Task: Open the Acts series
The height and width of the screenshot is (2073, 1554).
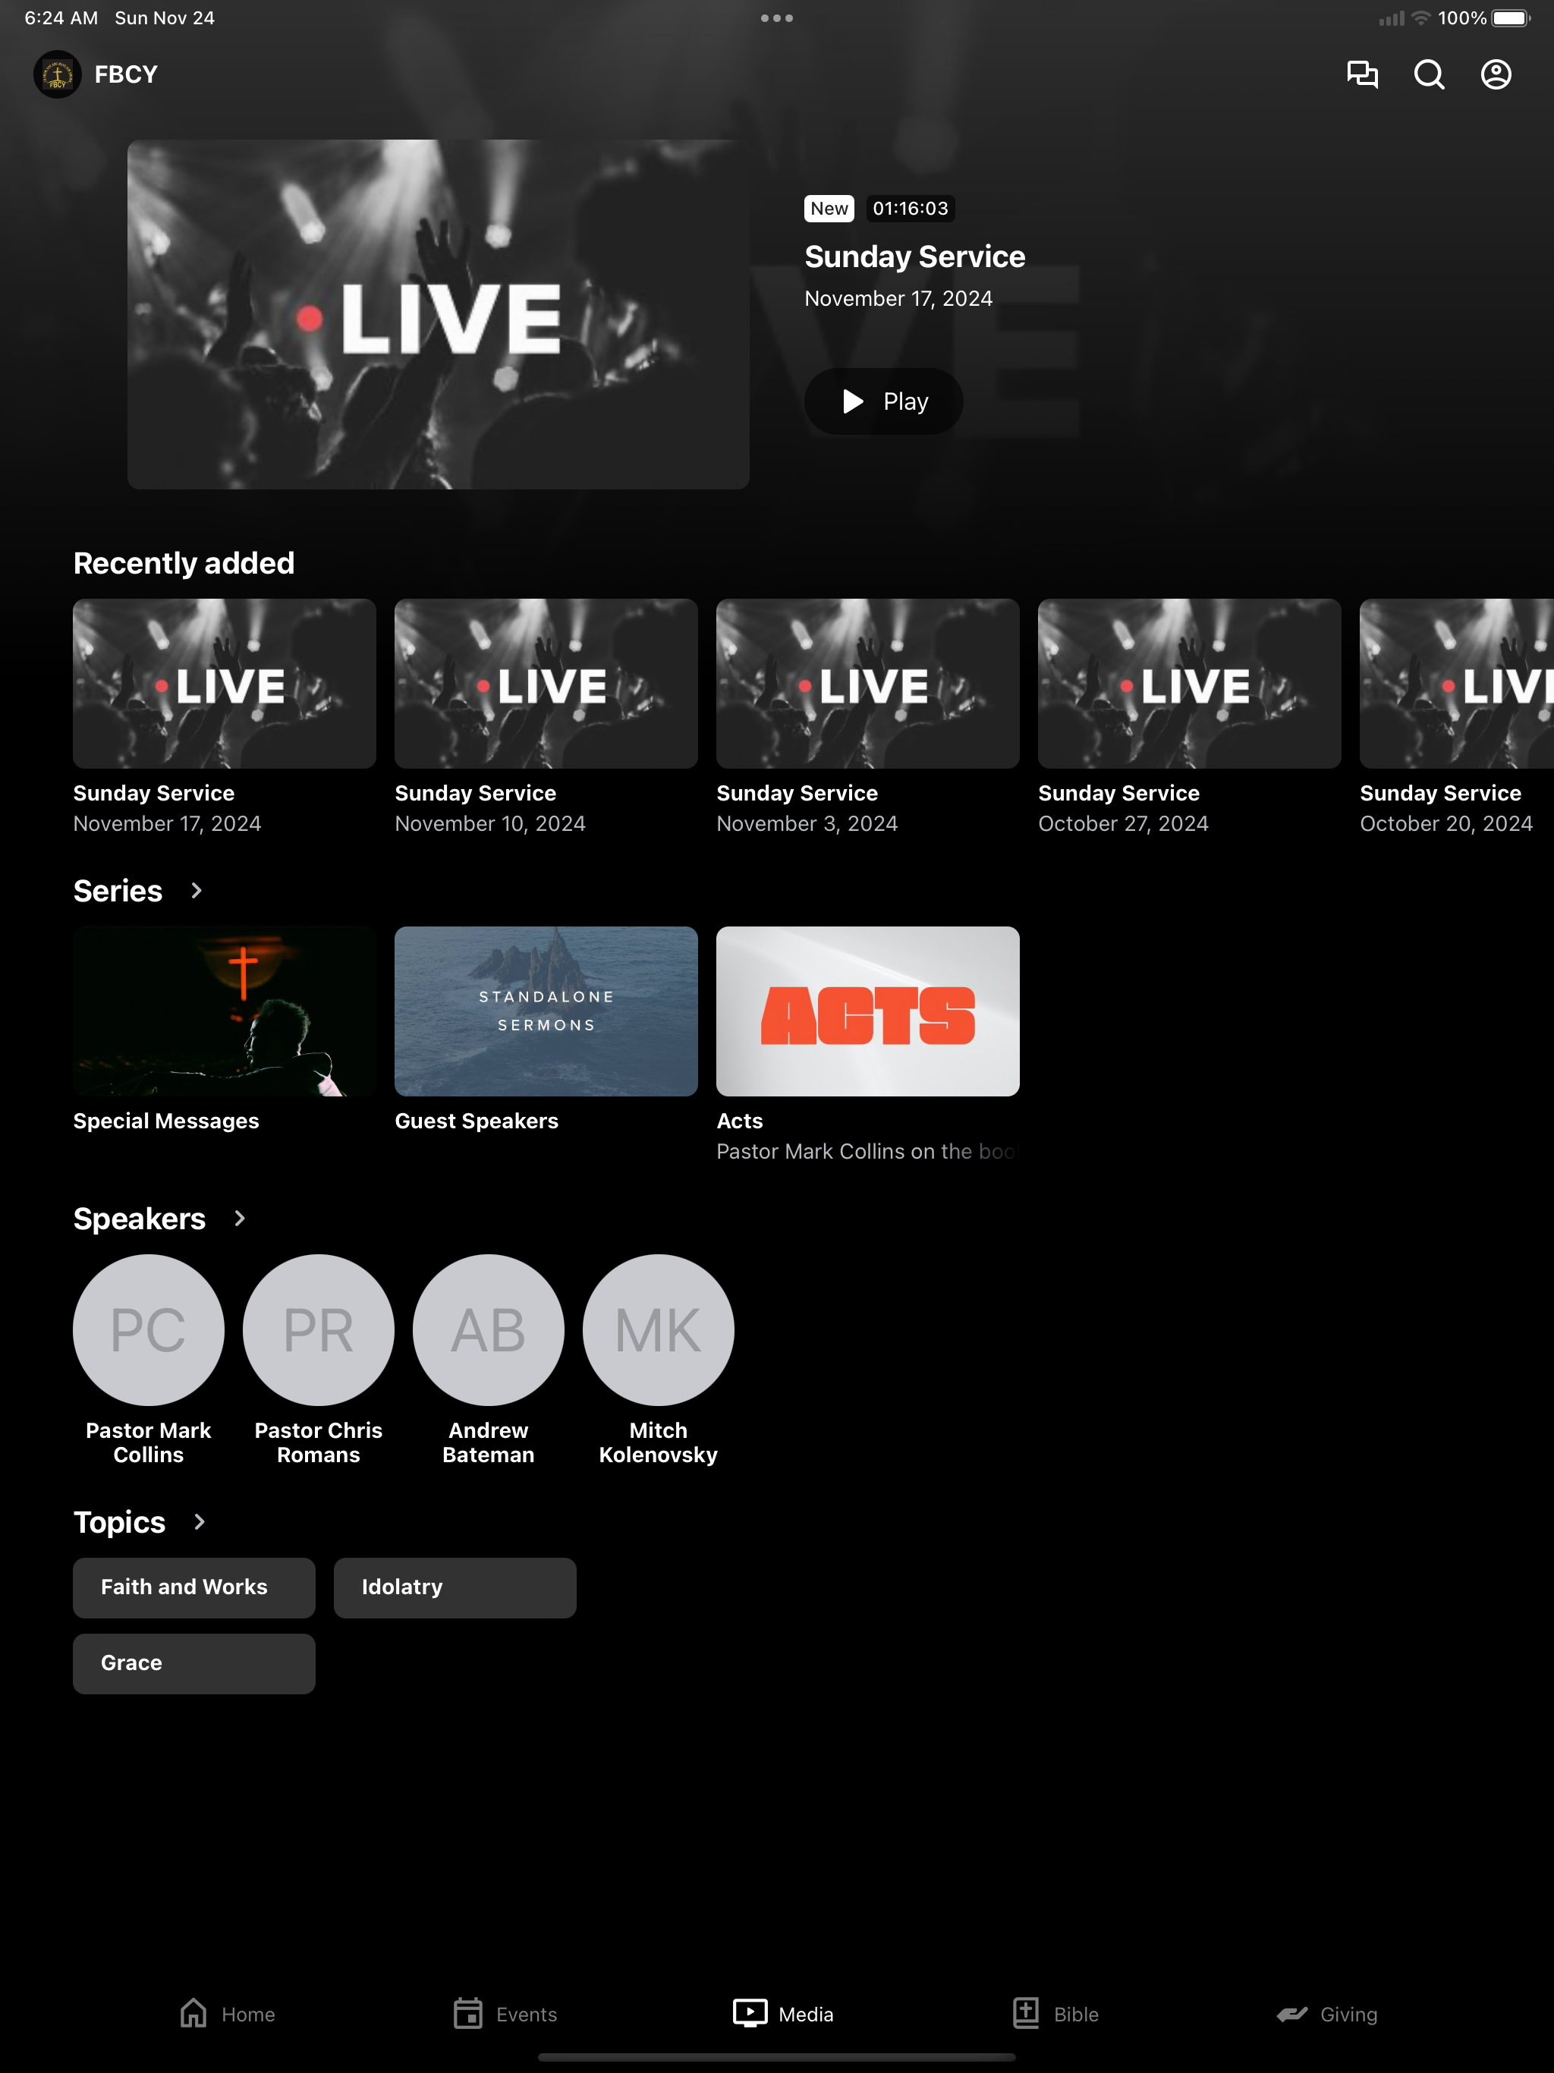Action: coord(867,1011)
